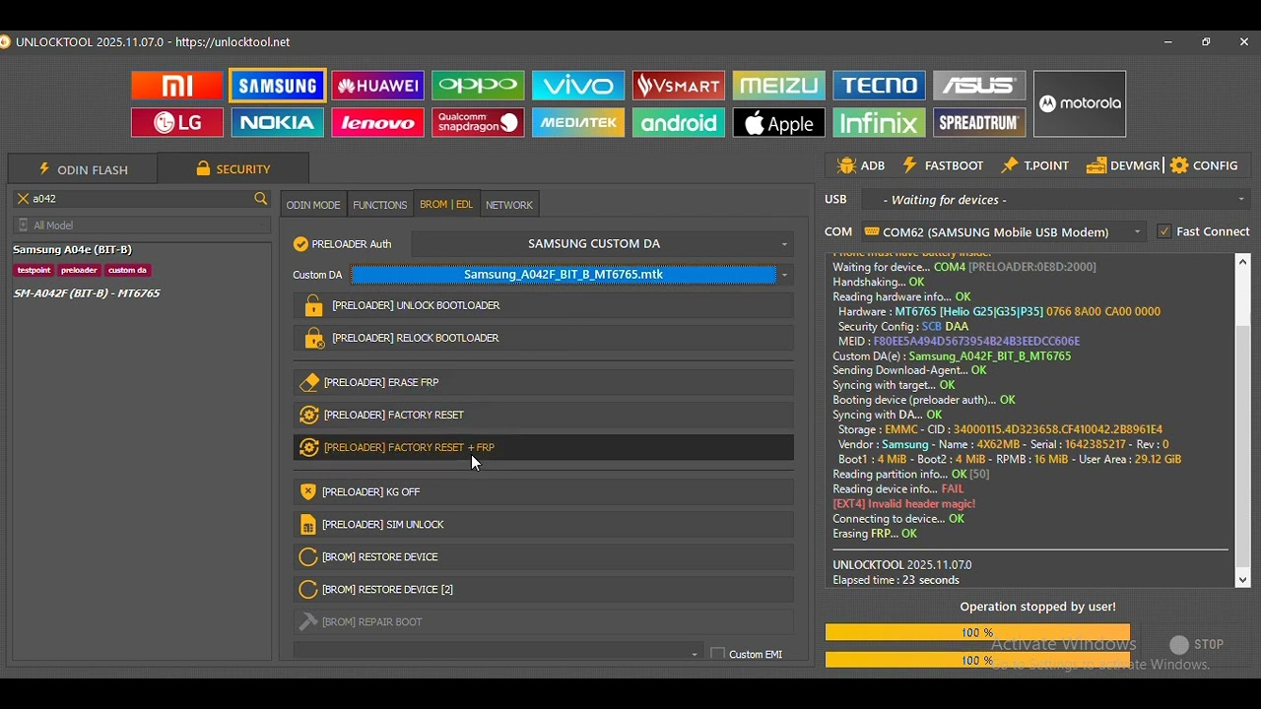Run PRELOADER Relock Bootloader
1261x709 pixels.
(544, 338)
